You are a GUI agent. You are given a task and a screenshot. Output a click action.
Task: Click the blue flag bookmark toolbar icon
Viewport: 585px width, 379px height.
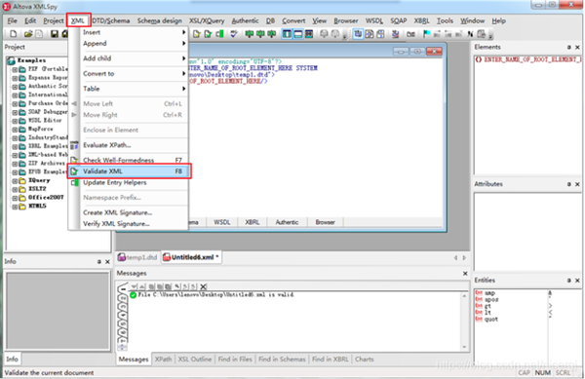point(426,34)
